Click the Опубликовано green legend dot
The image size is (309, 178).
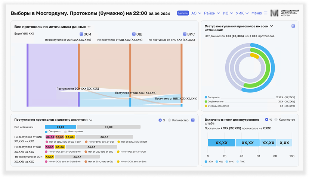[206, 102]
